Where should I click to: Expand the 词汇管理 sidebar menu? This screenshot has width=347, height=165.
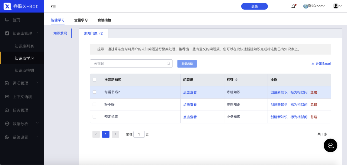(22, 83)
